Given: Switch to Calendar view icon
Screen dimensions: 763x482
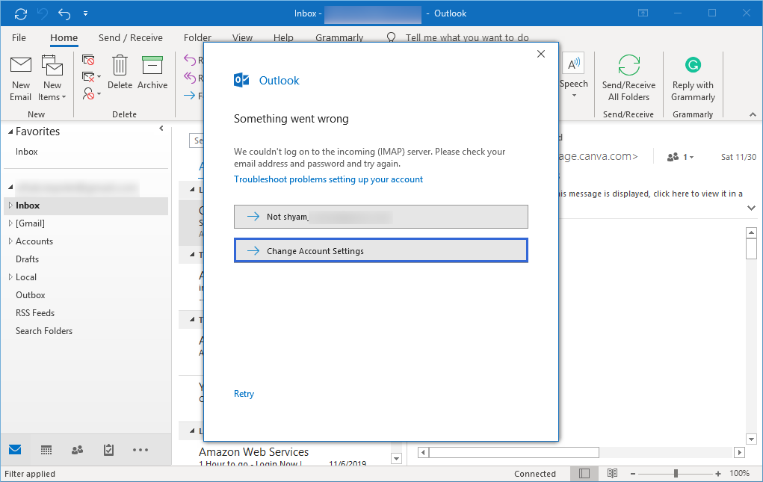Looking at the screenshot, I should tap(46, 450).
